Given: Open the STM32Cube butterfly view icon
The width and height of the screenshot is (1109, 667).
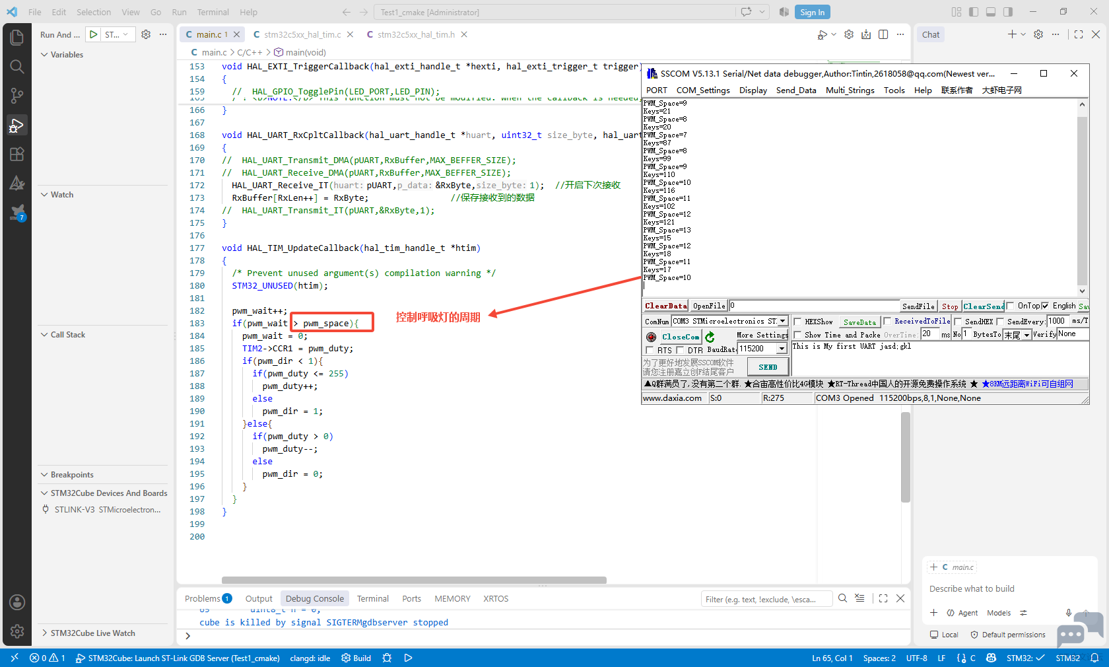Looking at the screenshot, I should point(17,212).
